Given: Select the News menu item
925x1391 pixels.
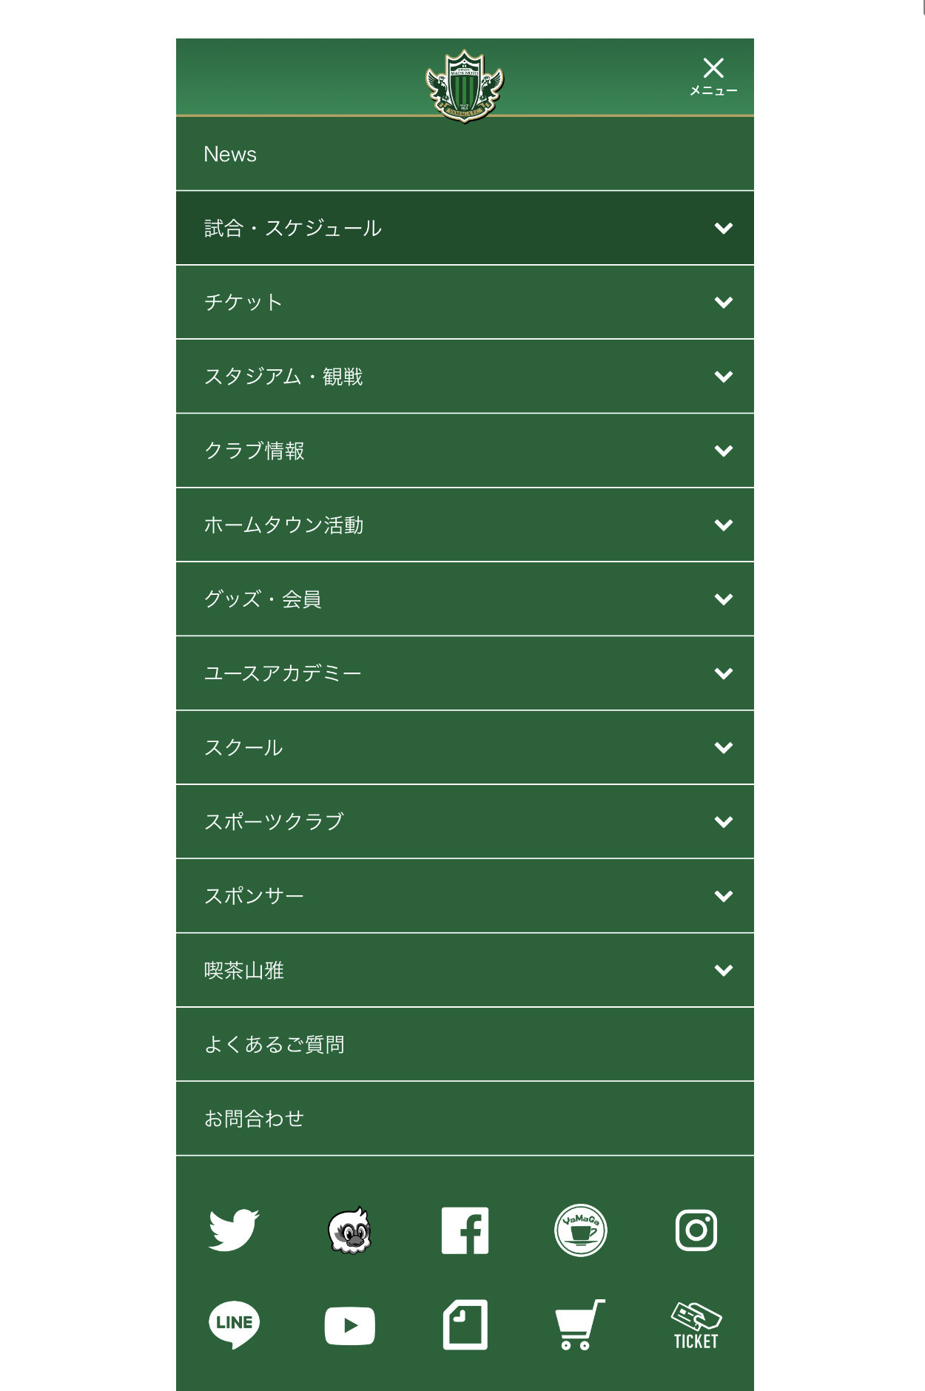Looking at the screenshot, I should point(230,154).
